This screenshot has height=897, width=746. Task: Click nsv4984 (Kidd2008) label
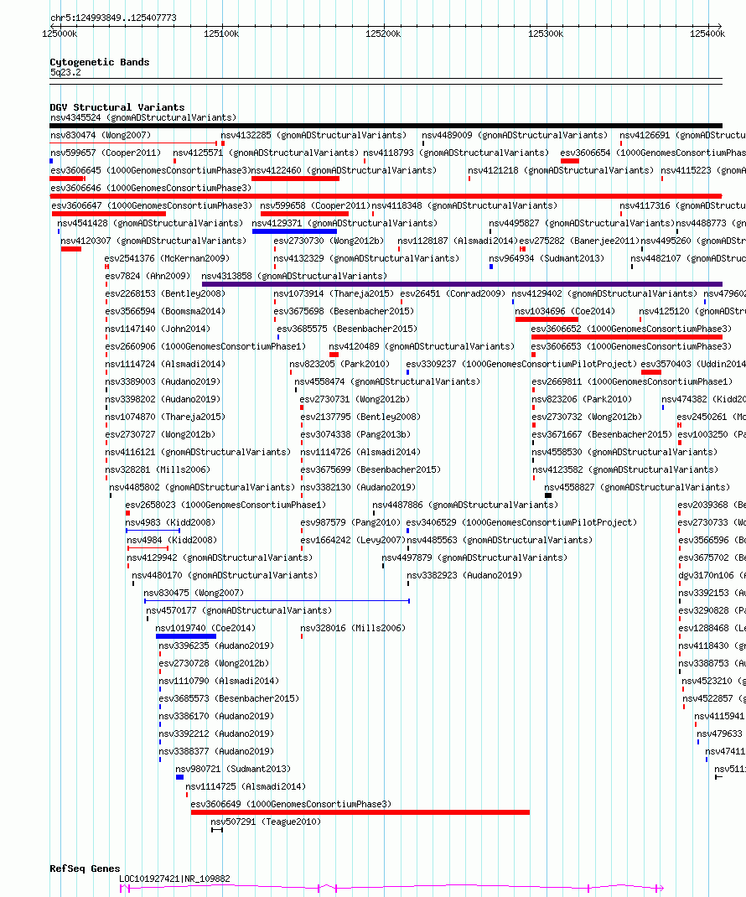point(172,541)
